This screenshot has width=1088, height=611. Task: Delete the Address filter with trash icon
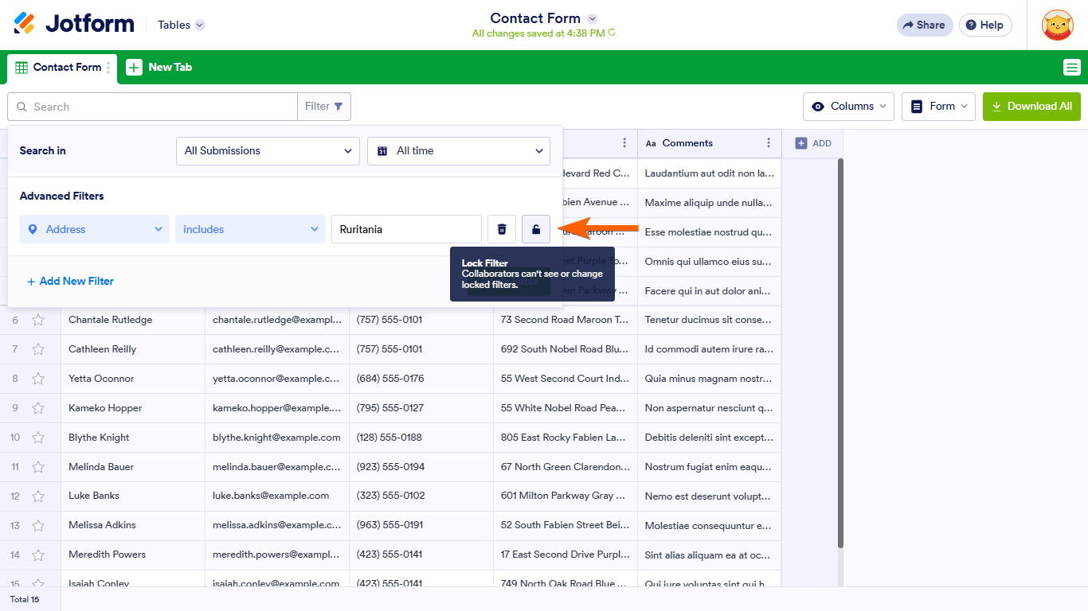click(x=502, y=229)
